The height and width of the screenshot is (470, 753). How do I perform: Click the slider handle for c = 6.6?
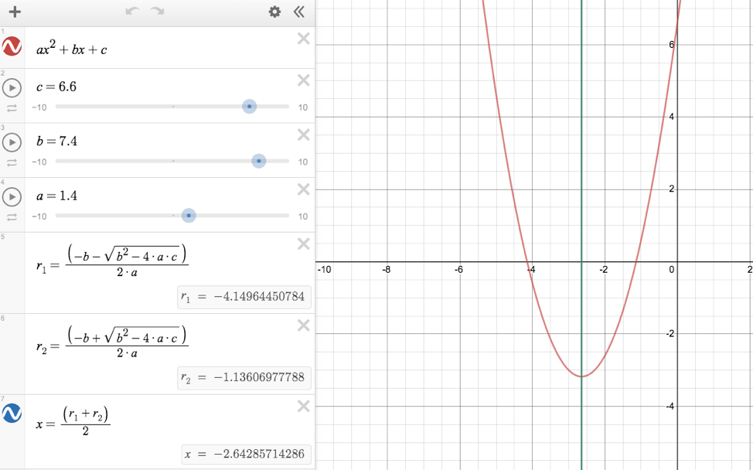tap(249, 107)
